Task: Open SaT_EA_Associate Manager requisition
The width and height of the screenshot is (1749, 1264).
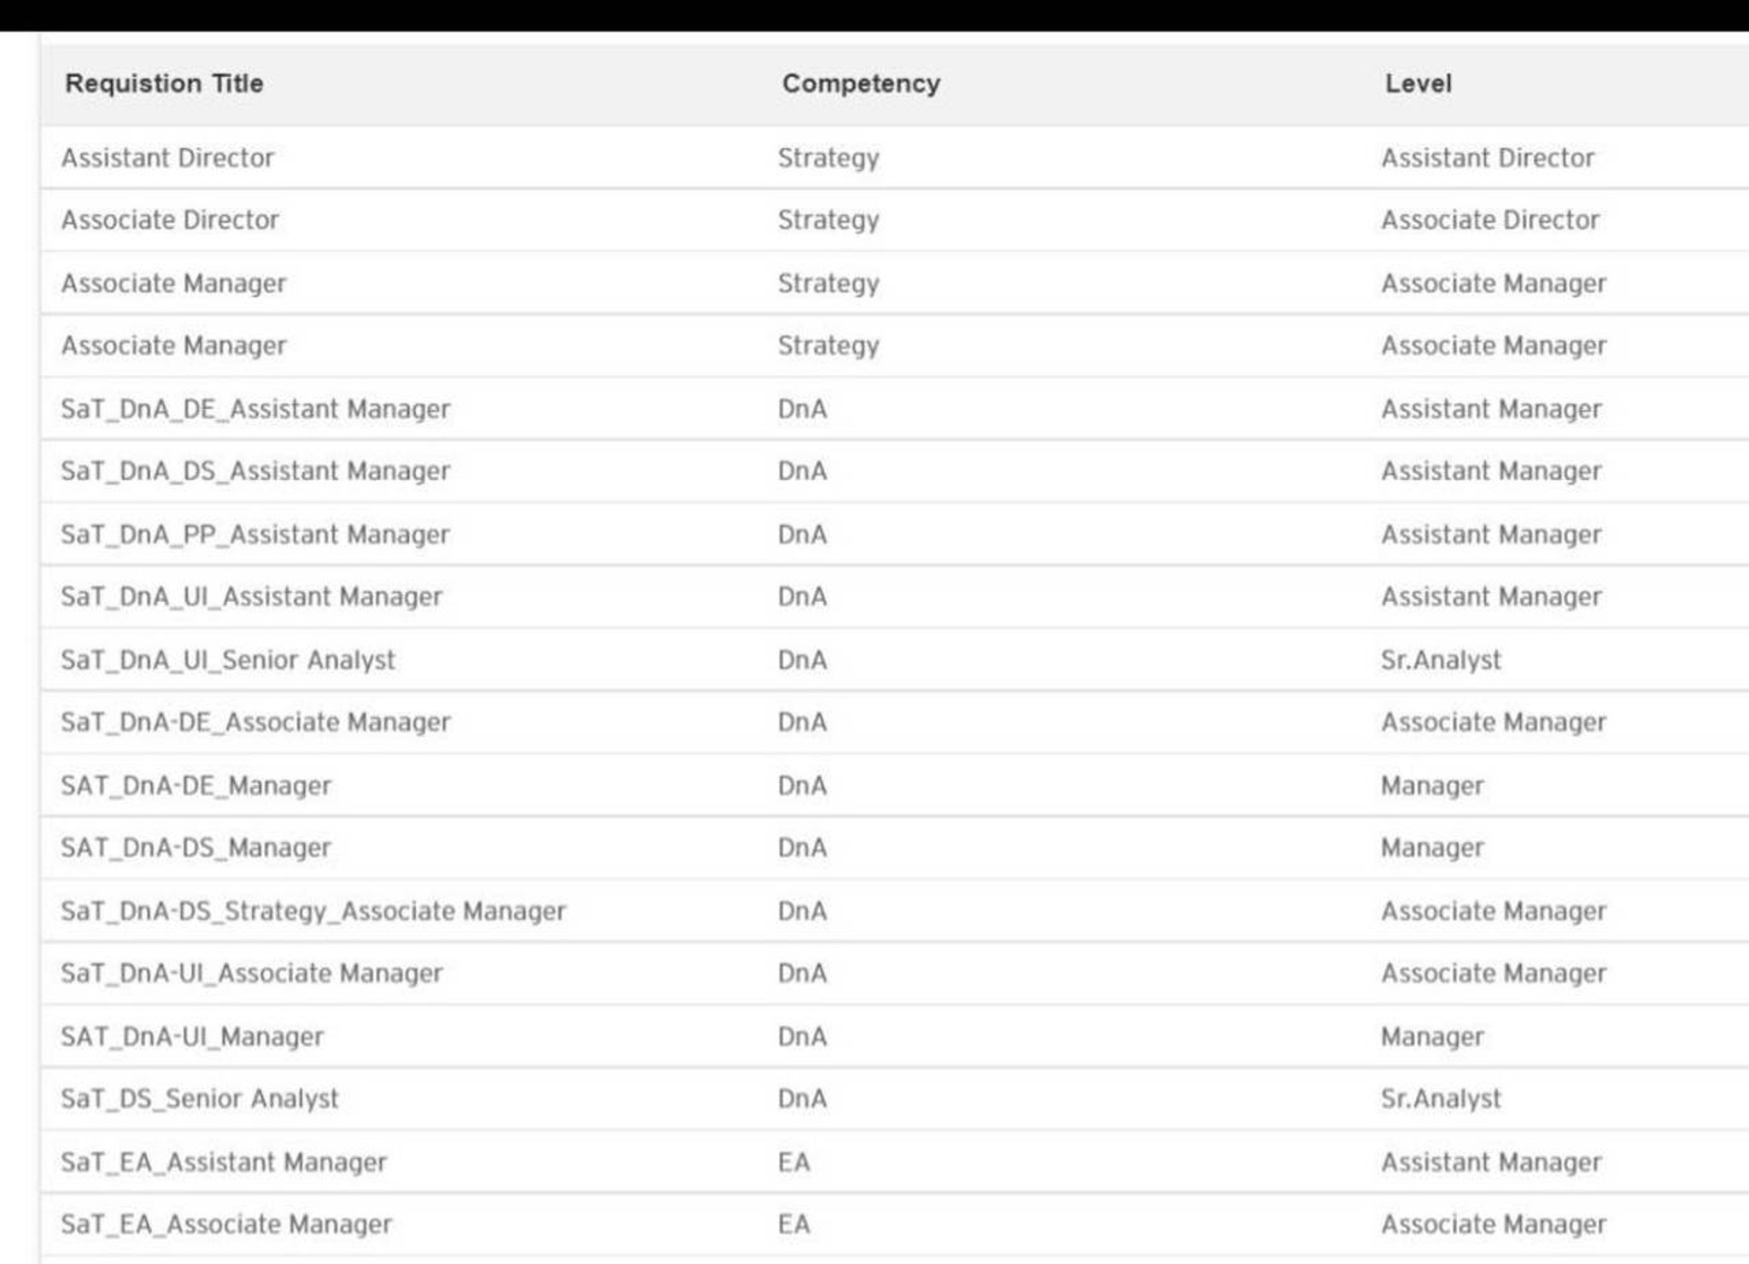Action: click(226, 1225)
